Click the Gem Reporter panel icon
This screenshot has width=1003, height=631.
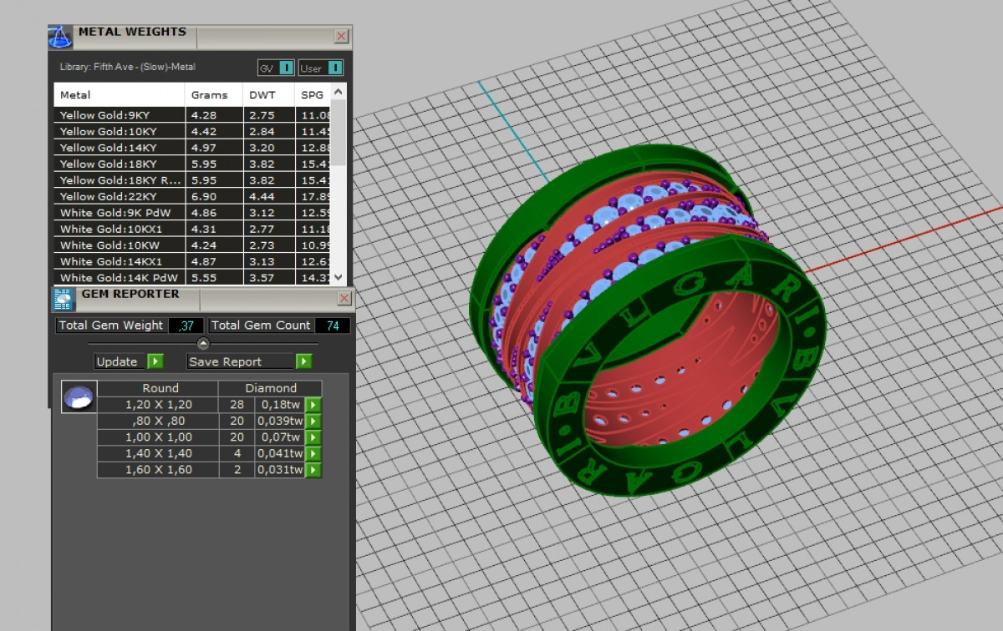coord(64,299)
